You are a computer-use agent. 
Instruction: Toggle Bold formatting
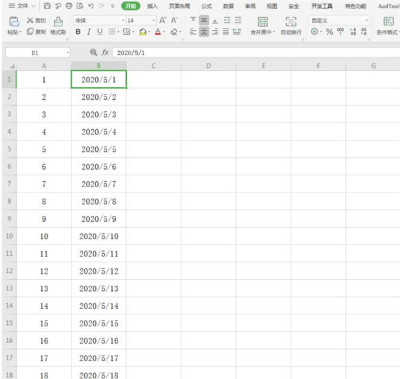click(x=78, y=32)
